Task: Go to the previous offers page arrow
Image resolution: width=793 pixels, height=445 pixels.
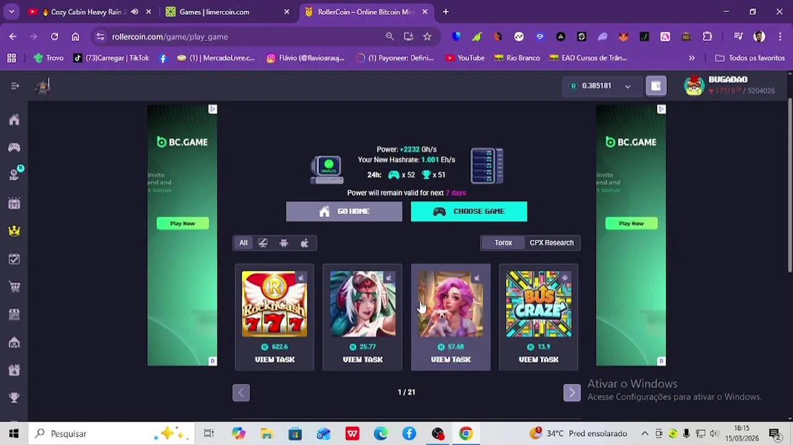Action: (x=241, y=392)
